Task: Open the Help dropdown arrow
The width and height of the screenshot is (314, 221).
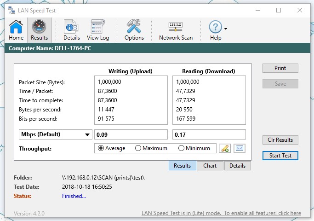Action: 226,29
